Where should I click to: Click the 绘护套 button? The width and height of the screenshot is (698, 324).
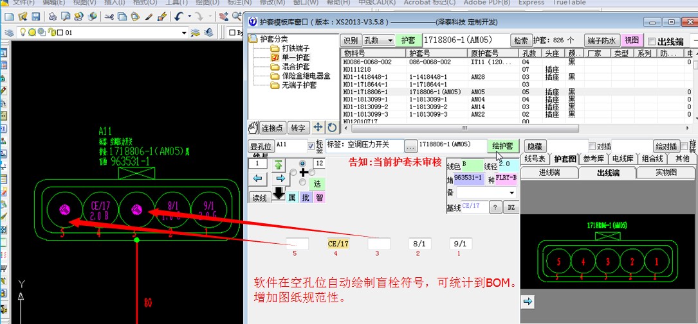click(x=502, y=146)
